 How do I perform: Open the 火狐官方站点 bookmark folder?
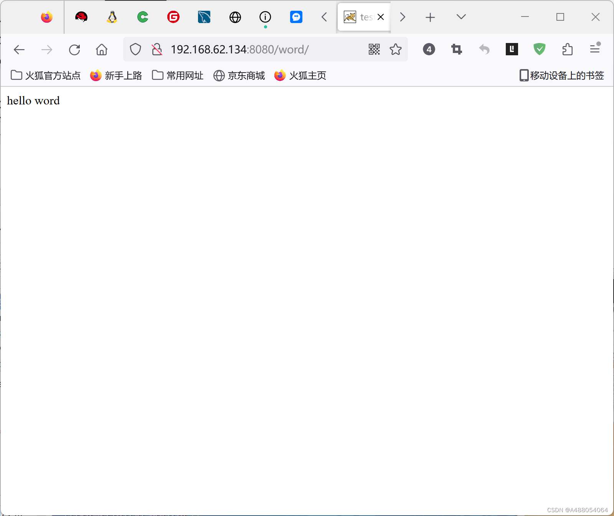46,76
